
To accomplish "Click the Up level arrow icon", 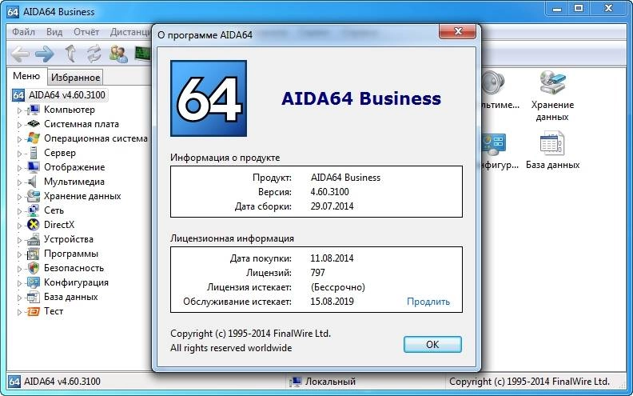I will pos(70,54).
